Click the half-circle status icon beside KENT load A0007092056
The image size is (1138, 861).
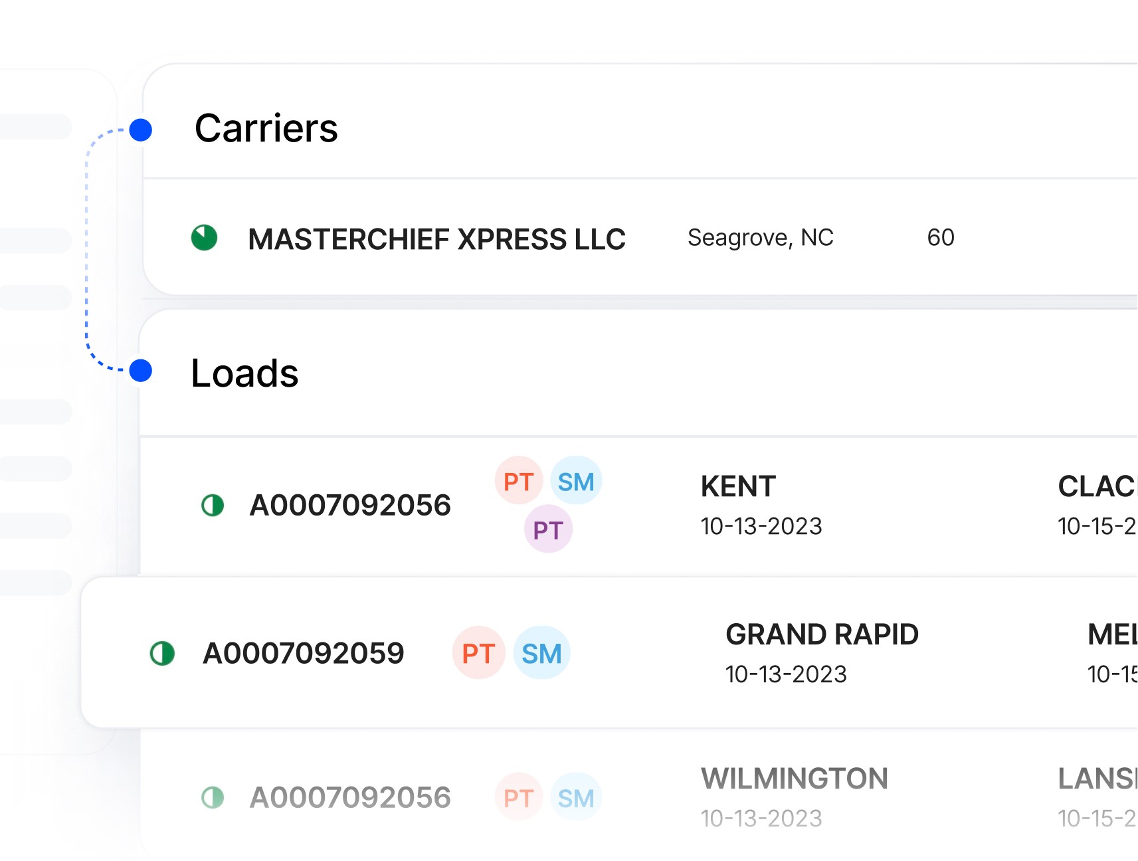coord(213,506)
